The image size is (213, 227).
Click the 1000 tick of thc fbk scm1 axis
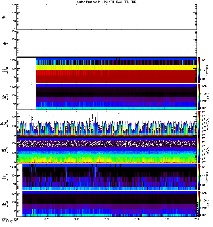point(13,194)
